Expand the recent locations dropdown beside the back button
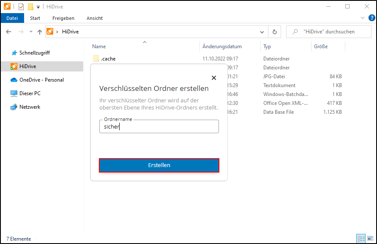Viewport: 377px width, 244px height. coord(30,31)
